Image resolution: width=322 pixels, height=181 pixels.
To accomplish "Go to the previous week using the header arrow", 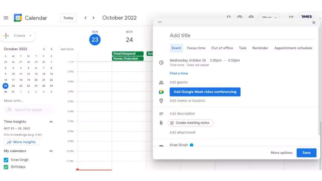I will (x=85, y=18).
